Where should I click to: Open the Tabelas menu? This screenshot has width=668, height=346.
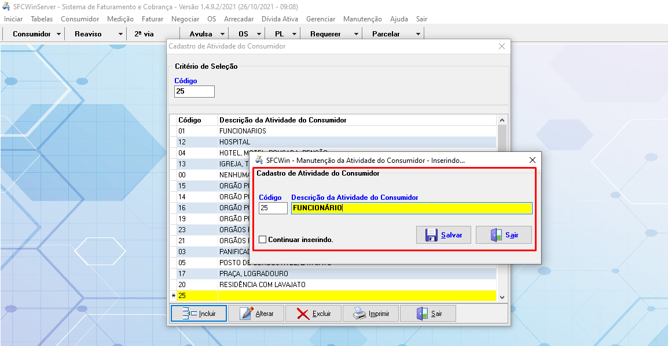(x=41, y=19)
